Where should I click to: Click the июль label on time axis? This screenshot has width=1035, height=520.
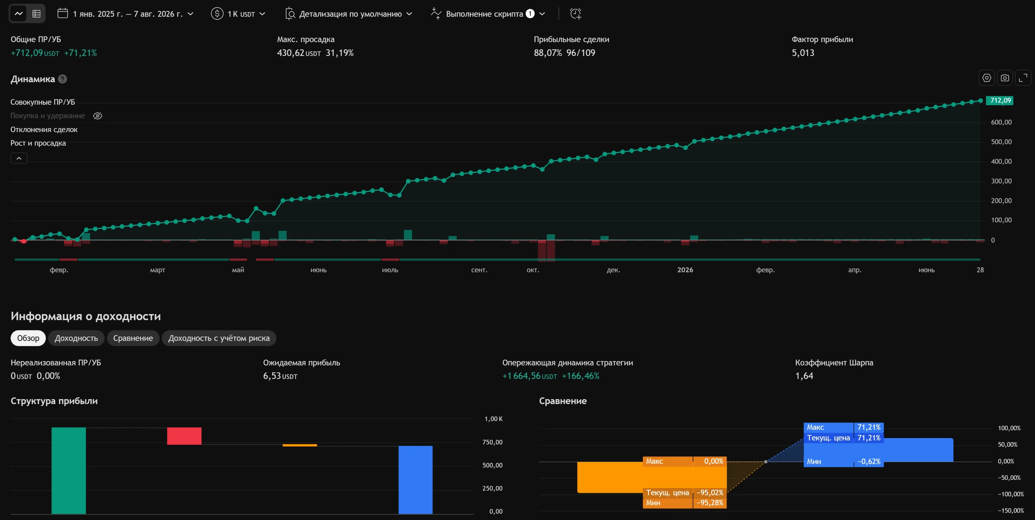pos(390,270)
